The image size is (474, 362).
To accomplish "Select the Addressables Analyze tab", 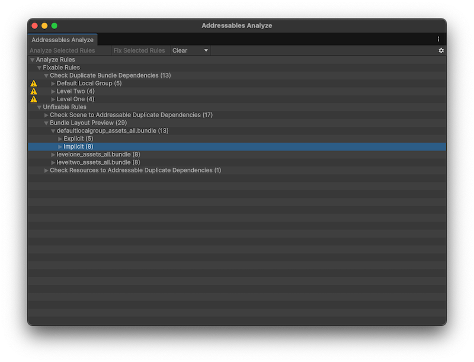I will [62, 40].
